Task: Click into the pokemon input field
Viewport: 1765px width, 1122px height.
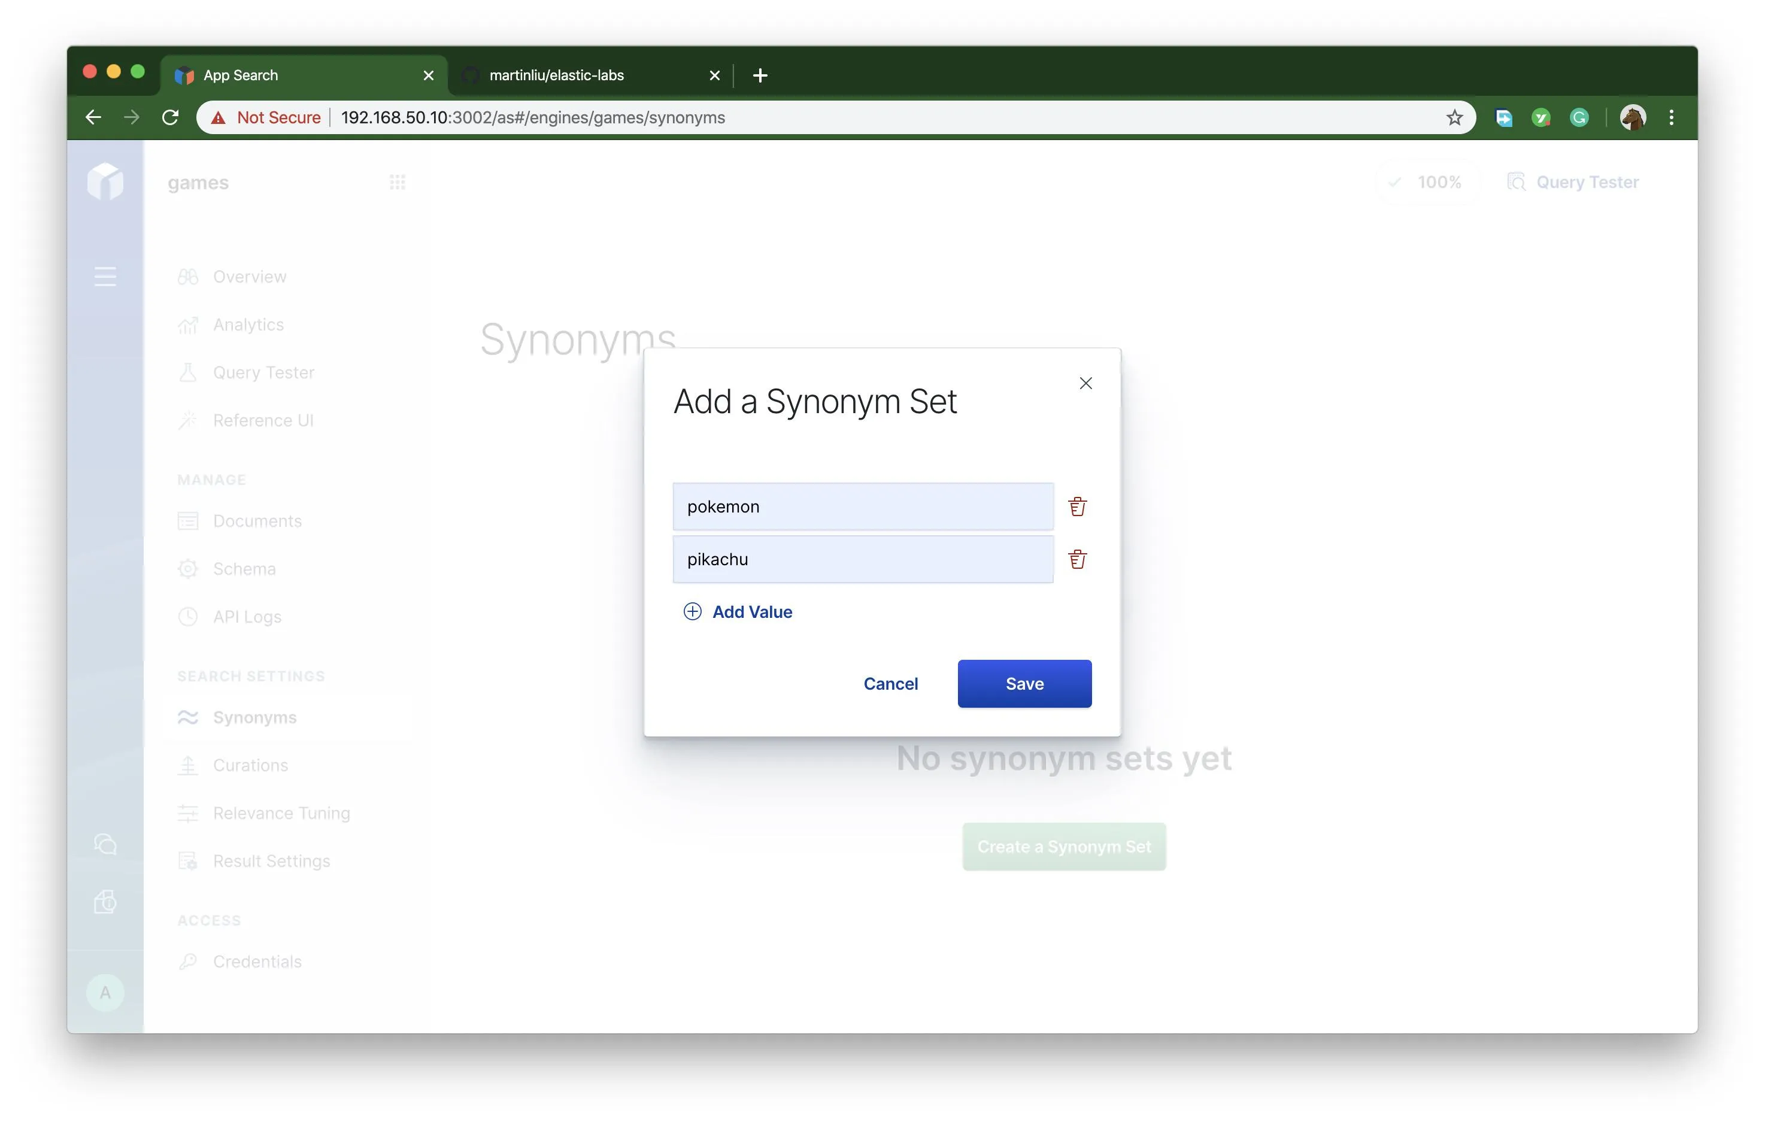Action: click(863, 507)
